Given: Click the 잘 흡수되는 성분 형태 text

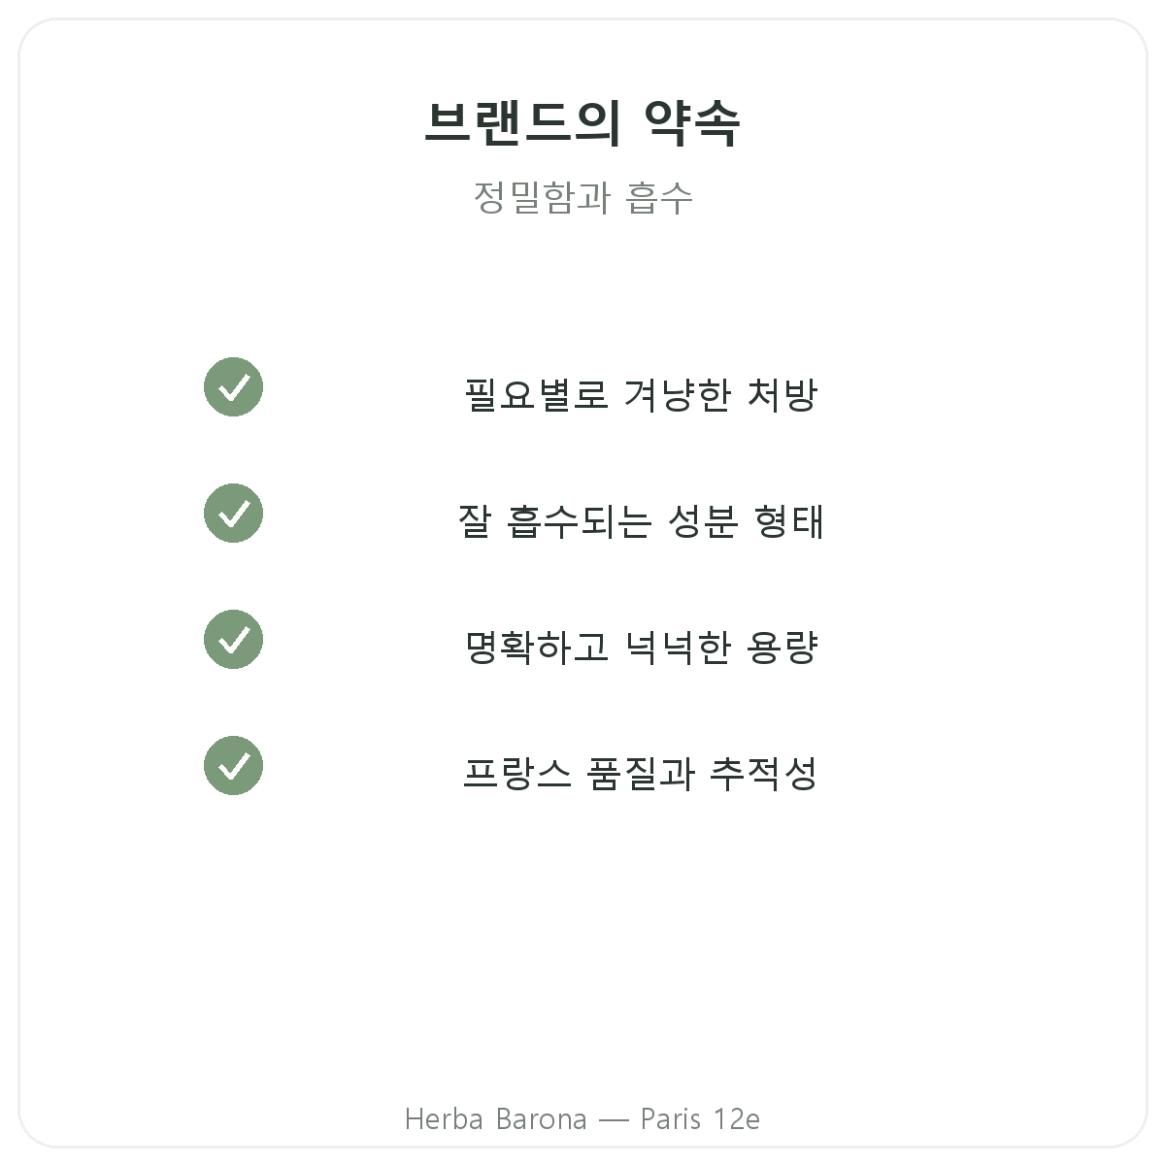Looking at the screenshot, I should coord(641,520).
